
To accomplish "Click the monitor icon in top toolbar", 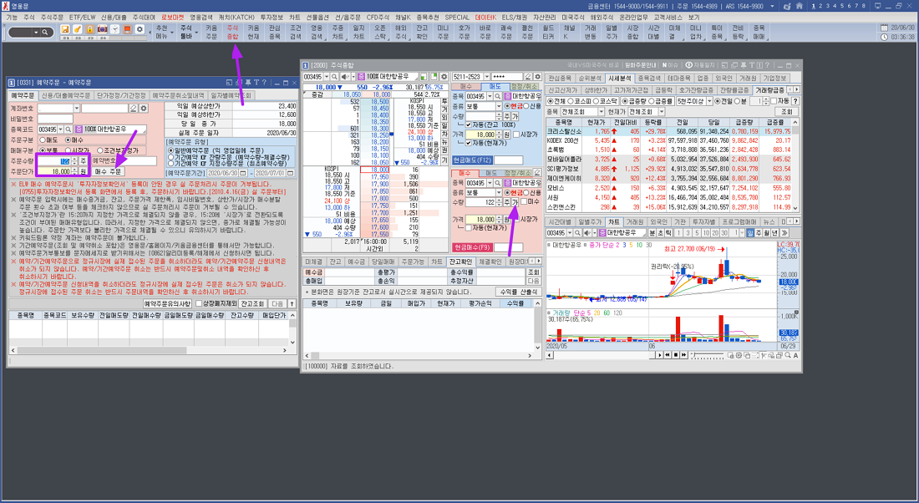I will 127,29.
